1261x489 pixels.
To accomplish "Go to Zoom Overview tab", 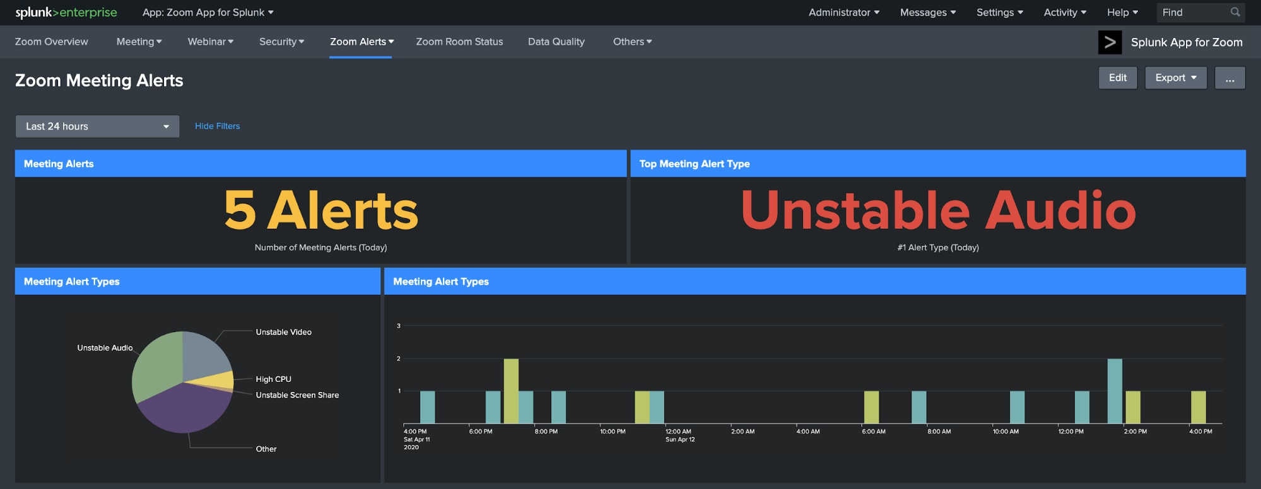I will click(52, 42).
